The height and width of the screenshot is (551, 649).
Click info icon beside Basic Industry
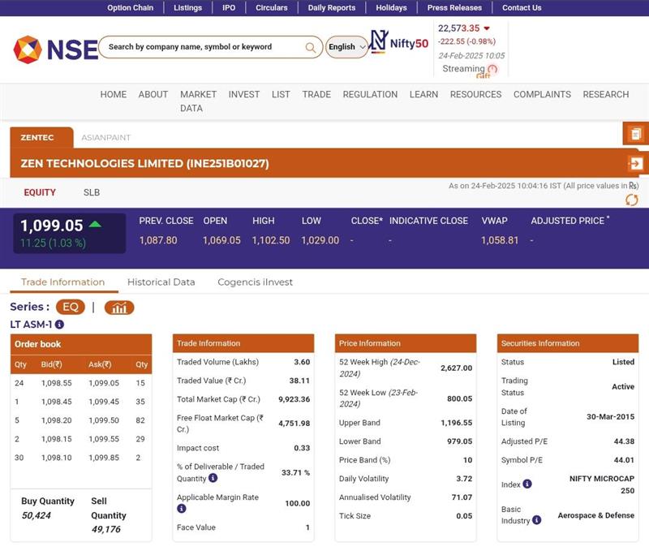[x=536, y=520]
